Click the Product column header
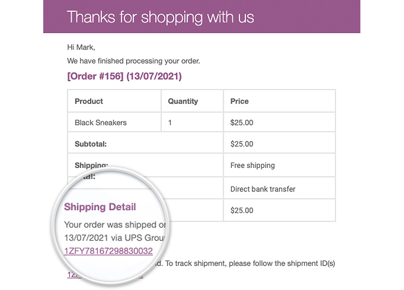The height and width of the screenshot is (290, 404). pyautogui.click(x=114, y=101)
